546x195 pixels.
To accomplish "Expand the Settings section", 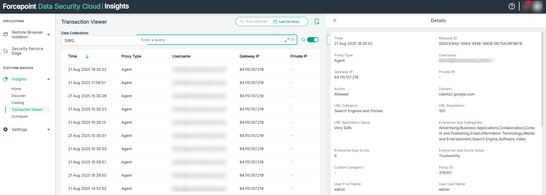I will (x=48, y=129).
